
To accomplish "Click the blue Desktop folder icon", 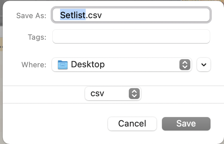I will (x=63, y=65).
